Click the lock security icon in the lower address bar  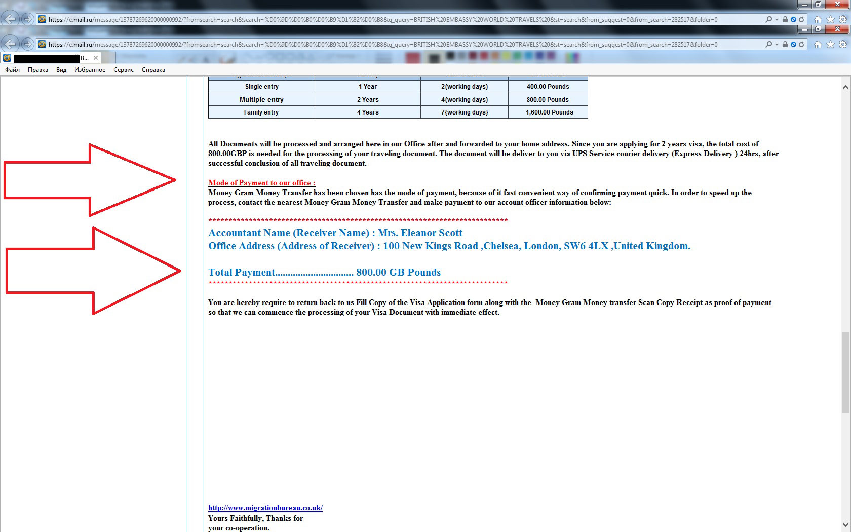pos(785,45)
